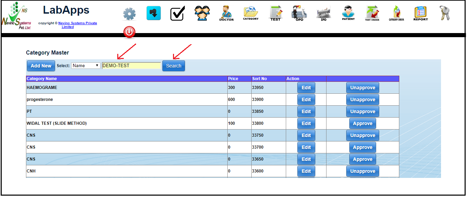
Task: Open the settings gear icon
Action: [129, 14]
